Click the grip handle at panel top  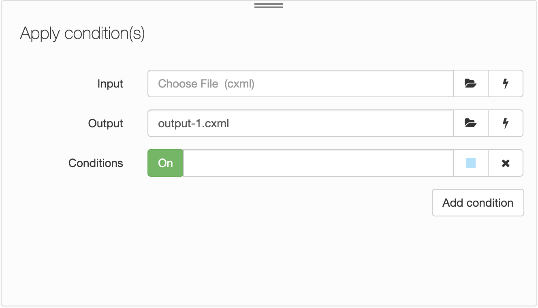[x=269, y=6]
